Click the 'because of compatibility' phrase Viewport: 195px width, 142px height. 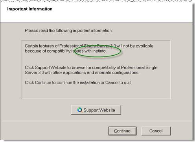pyautogui.click(x=48, y=51)
